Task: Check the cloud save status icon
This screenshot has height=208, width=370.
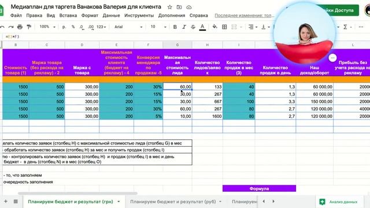Action: pyautogui.click(x=189, y=8)
